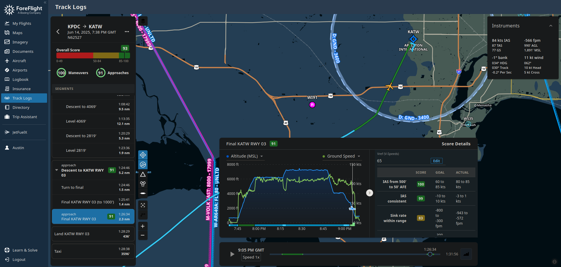Open the map layers stack icon
The width and height of the screenshot is (561, 267).
[x=143, y=21]
